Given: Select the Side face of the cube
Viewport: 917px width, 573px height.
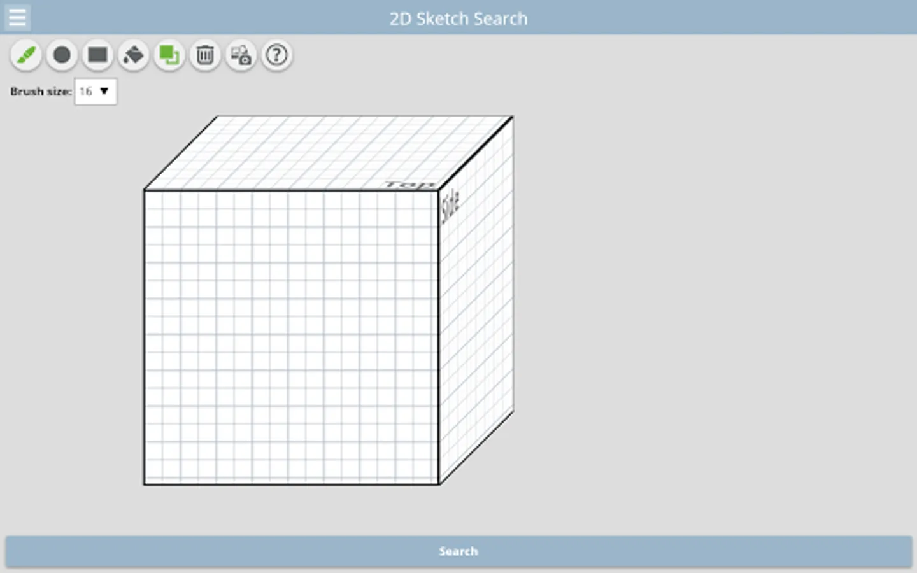Looking at the screenshot, I should point(476,299).
